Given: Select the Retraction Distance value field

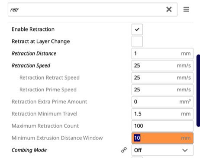Looking at the screenshot, I should click(162, 54).
